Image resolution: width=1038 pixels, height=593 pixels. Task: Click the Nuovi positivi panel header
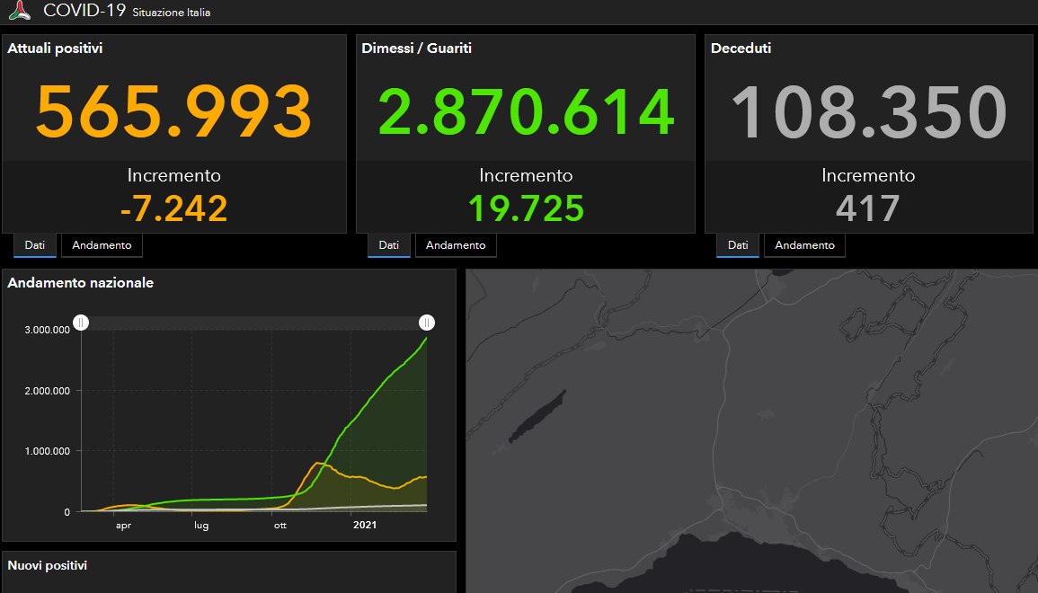[x=47, y=565]
